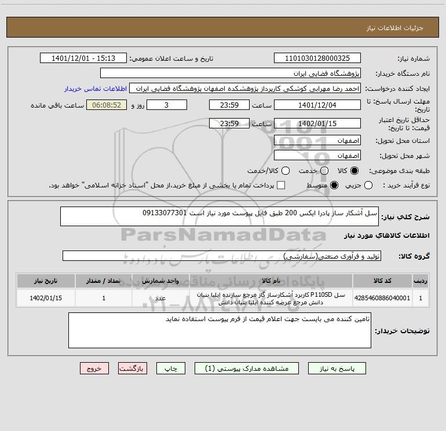Click the price validity time 23:59 field
Screen dimensions: 446x431
(x=229, y=124)
